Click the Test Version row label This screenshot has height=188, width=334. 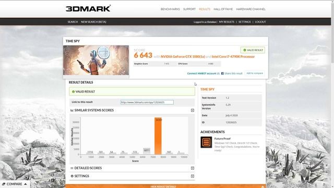point(209,98)
